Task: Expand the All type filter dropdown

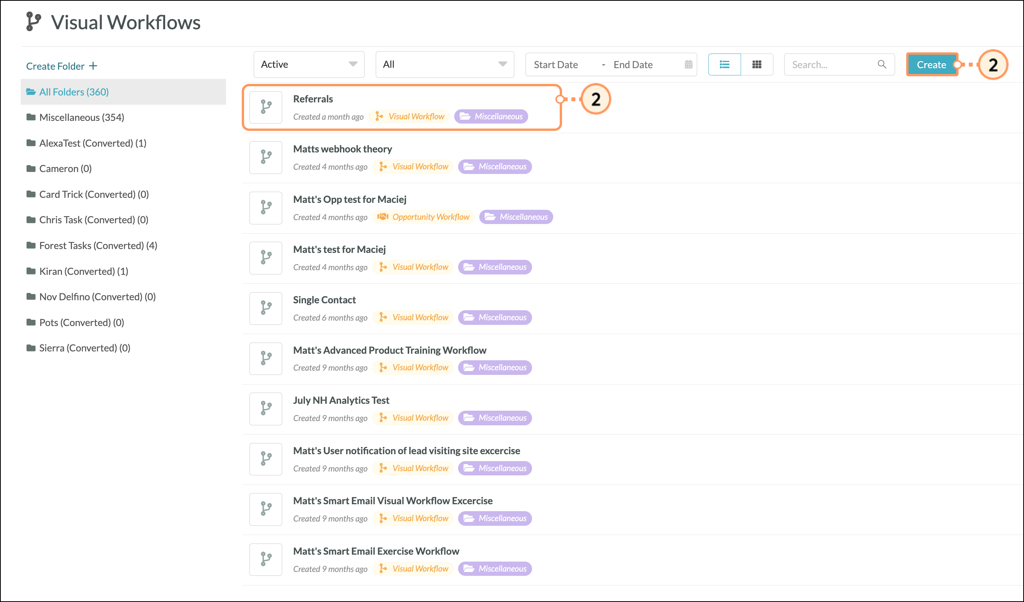Action: pos(445,64)
